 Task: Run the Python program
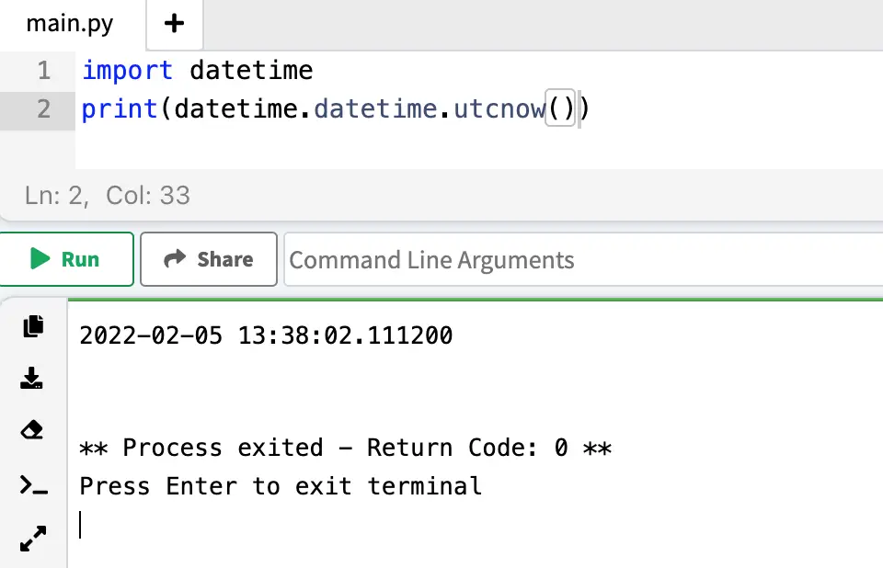[67, 258]
